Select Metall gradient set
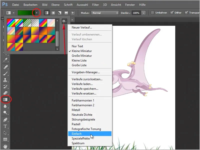Screen dimensions: 200x150 coord(90,110)
